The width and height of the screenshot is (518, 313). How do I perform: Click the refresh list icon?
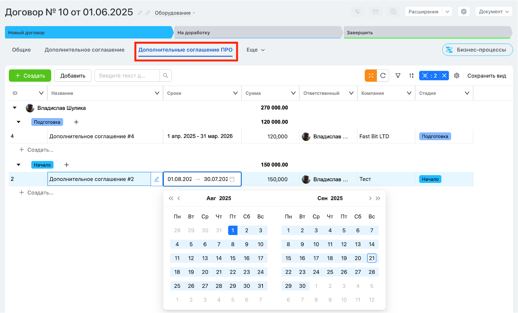[x=383, y=76]
